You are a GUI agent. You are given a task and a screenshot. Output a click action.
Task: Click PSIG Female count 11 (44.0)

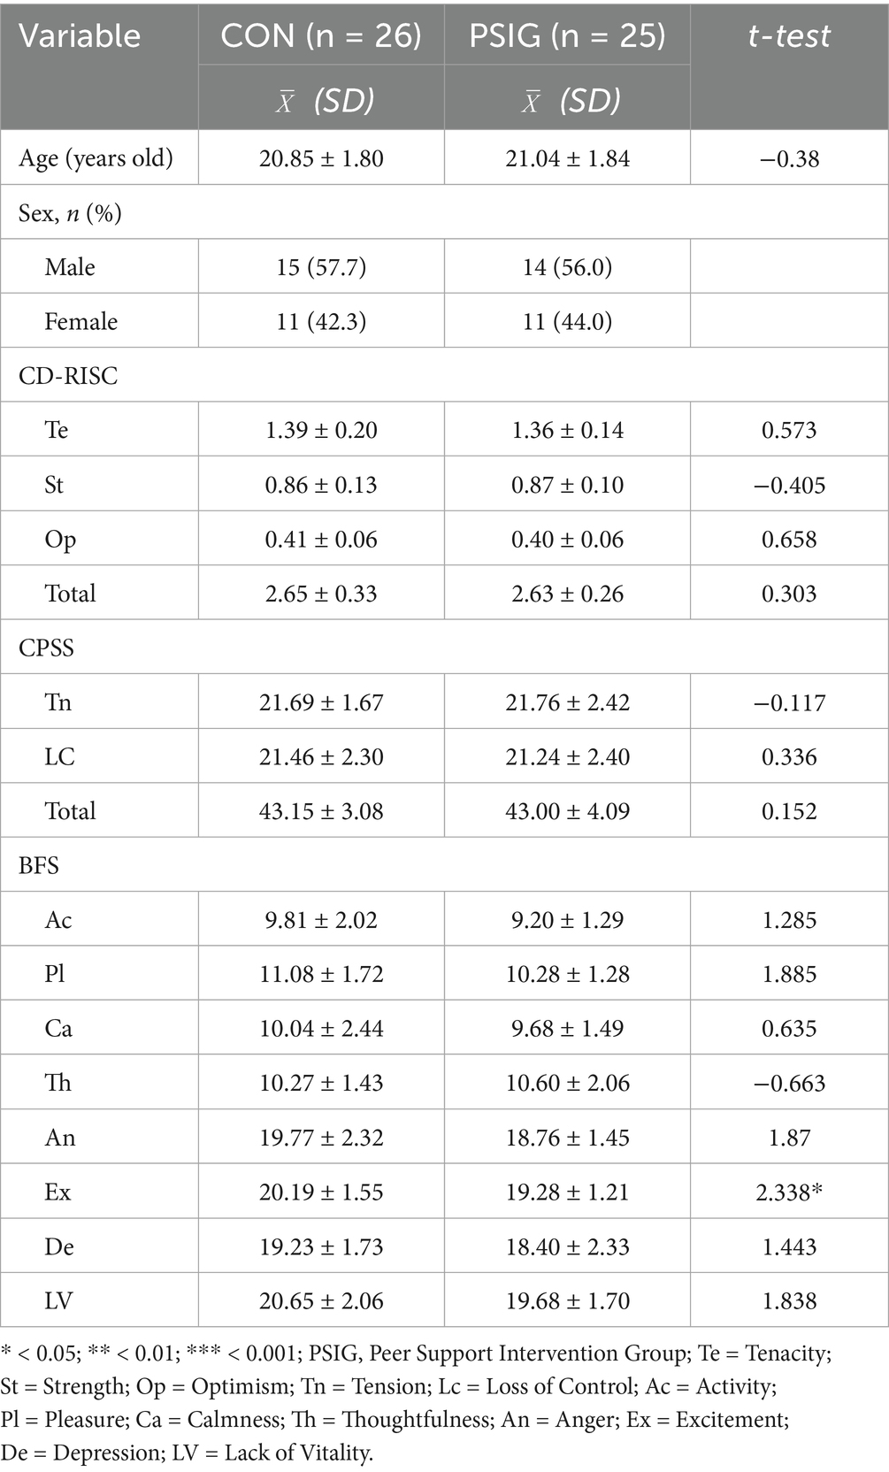tap(567, 321)
